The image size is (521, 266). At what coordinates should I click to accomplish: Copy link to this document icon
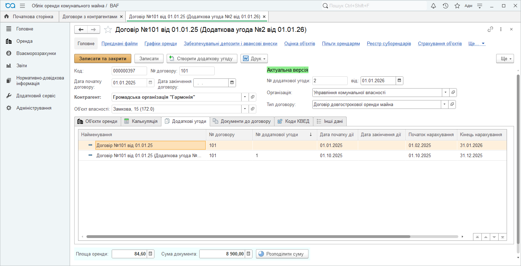[x=490, y=29]
